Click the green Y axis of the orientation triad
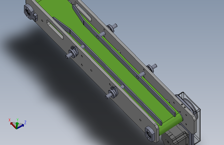The width and height of the screenshot is (224, 145). 17,125
